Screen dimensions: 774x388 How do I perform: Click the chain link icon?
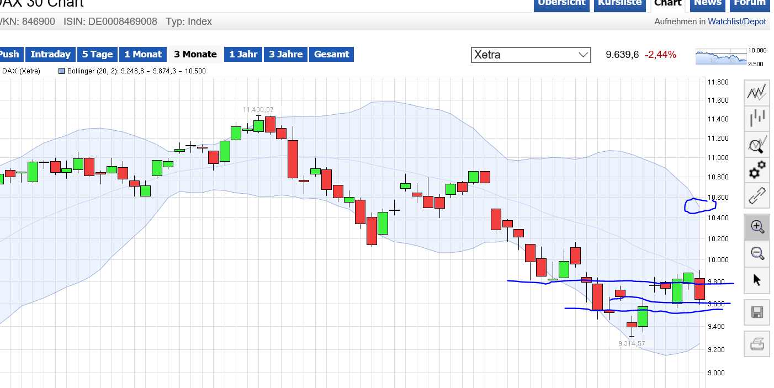(x=756, y=196)
